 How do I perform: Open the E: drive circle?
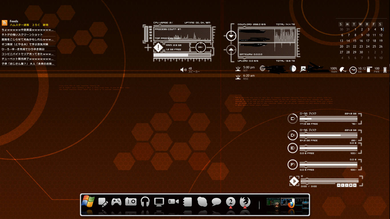293,148
